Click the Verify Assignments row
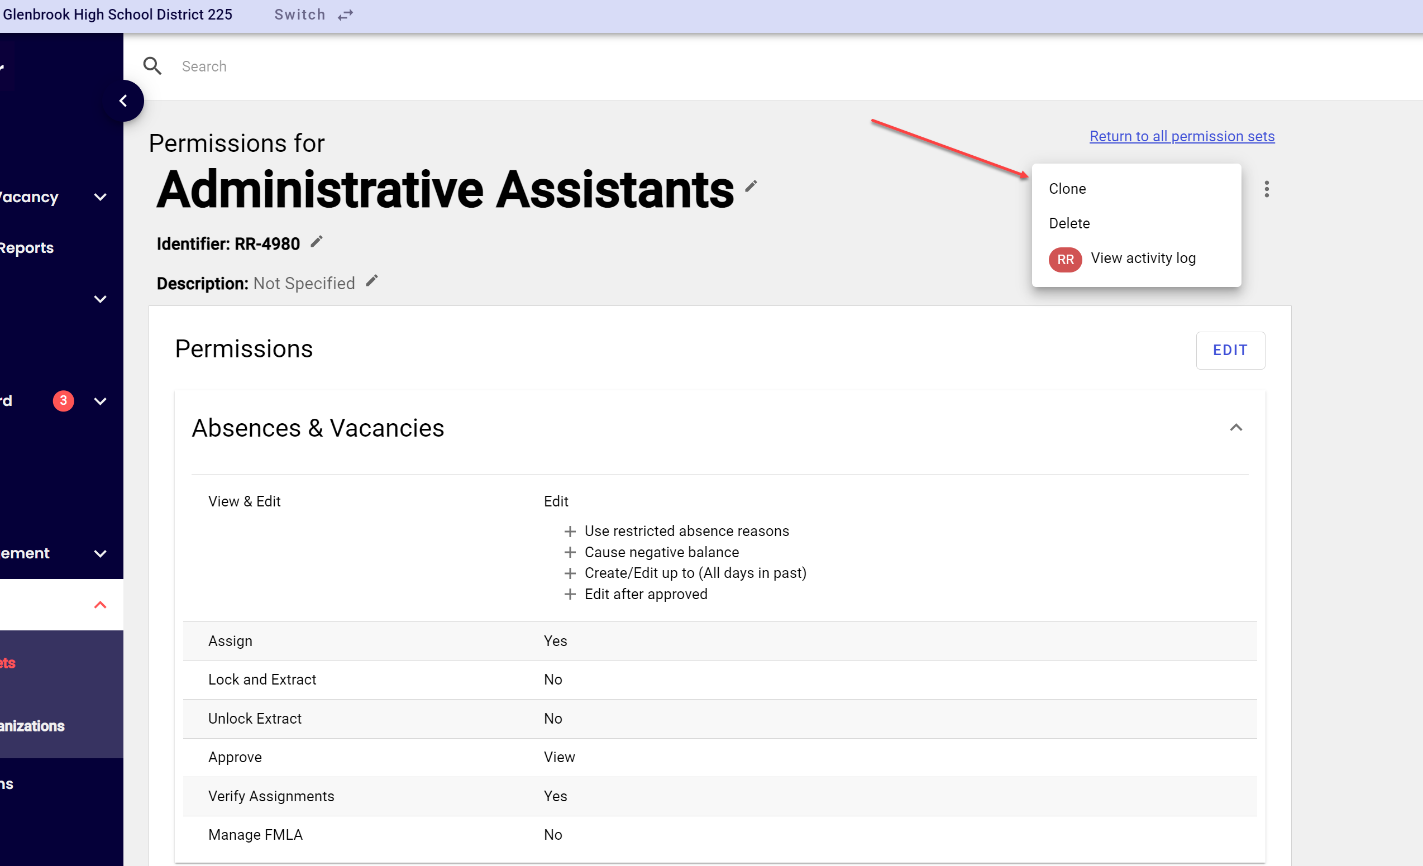The image size is (1423, 866). [719, 796]
